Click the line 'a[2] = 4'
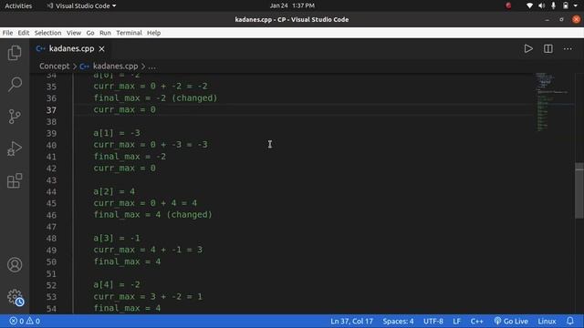The image size is (584, 328). [x=114, y=191]
